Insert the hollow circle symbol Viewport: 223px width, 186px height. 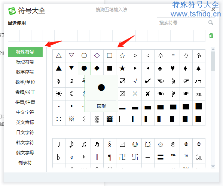(x=84, y=56)
